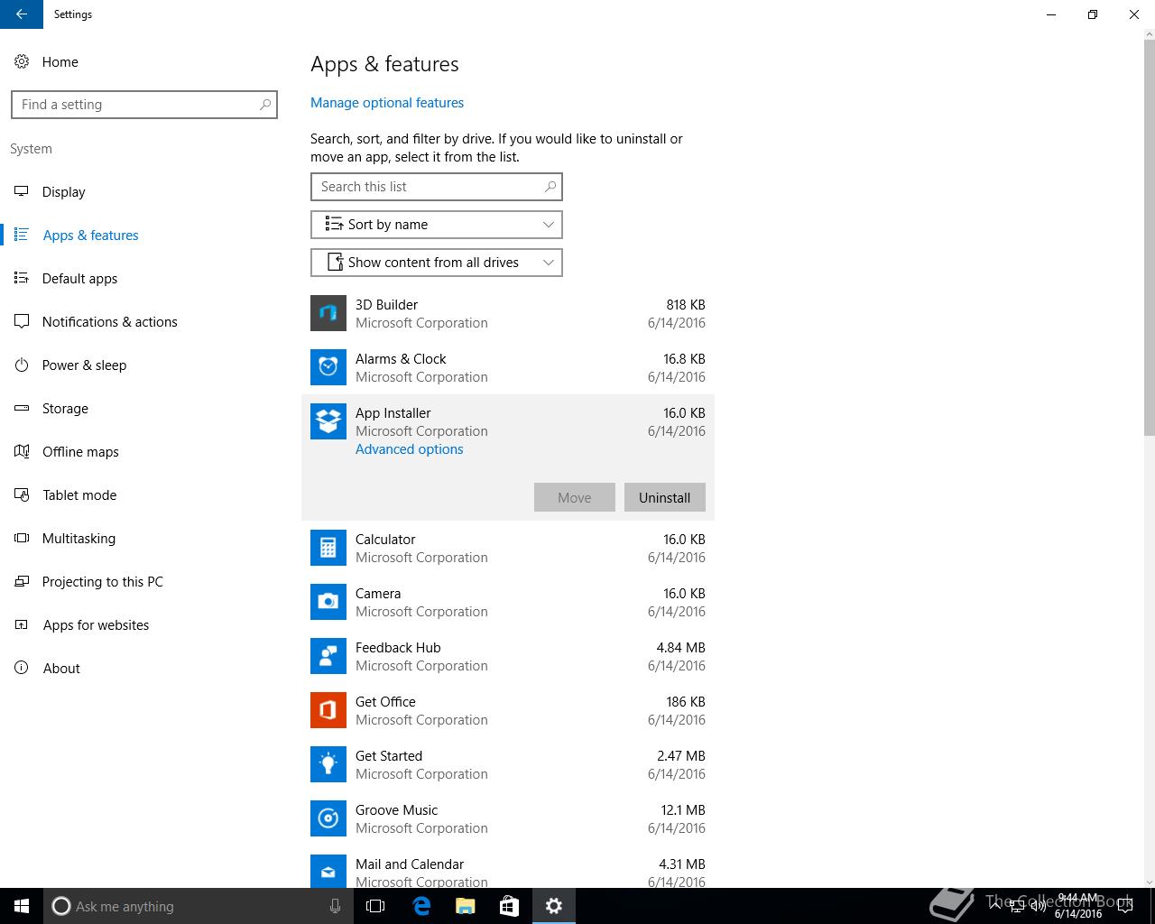Image resolution: width=1155 pixels, height=924 pixels.
Task: Click the 12.1 MB size value
Action: 683,810
